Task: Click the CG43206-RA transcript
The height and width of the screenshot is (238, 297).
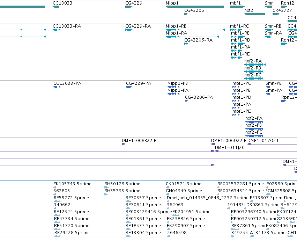Action: [x=186, y=44]
